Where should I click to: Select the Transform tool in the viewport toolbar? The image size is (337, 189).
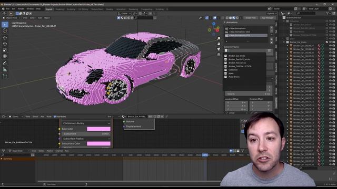5,56
